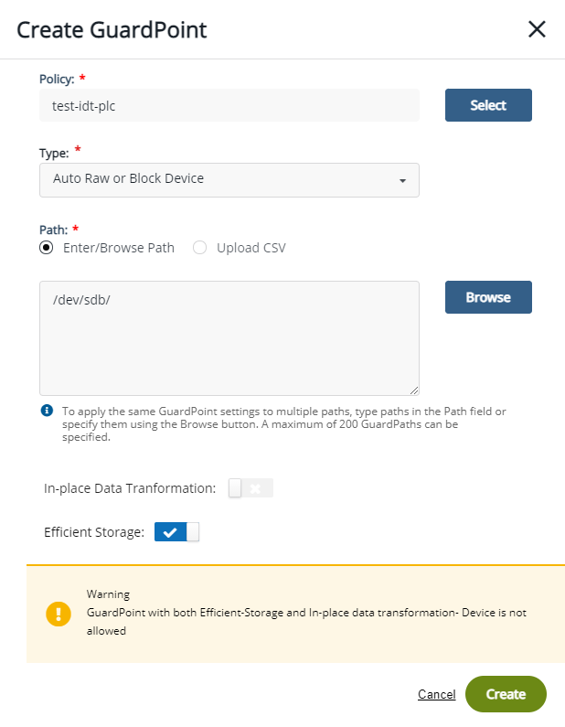This screenshot has width=565, height=727.
Task: Open the Type dropdown list
Action: point(229,179)
